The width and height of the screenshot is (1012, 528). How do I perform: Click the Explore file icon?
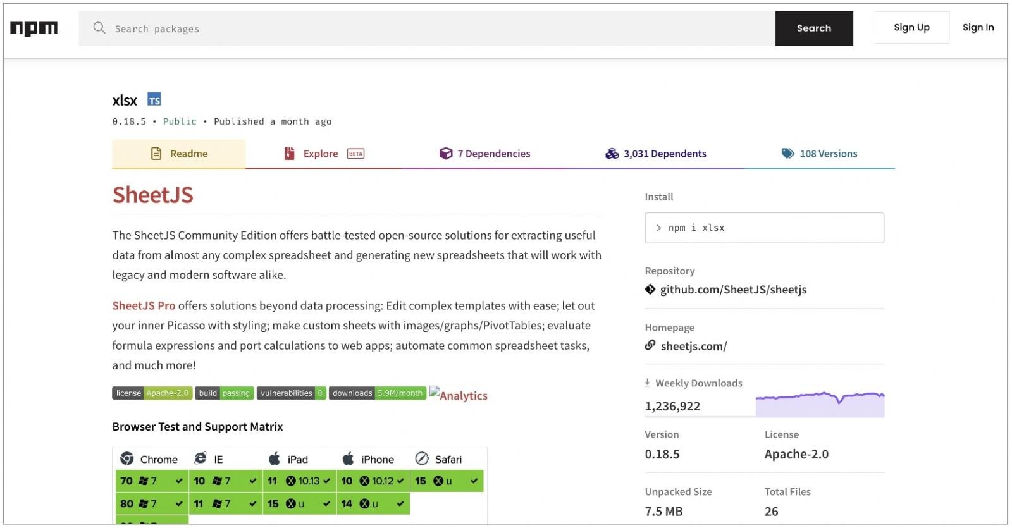(x=290, y=154)
